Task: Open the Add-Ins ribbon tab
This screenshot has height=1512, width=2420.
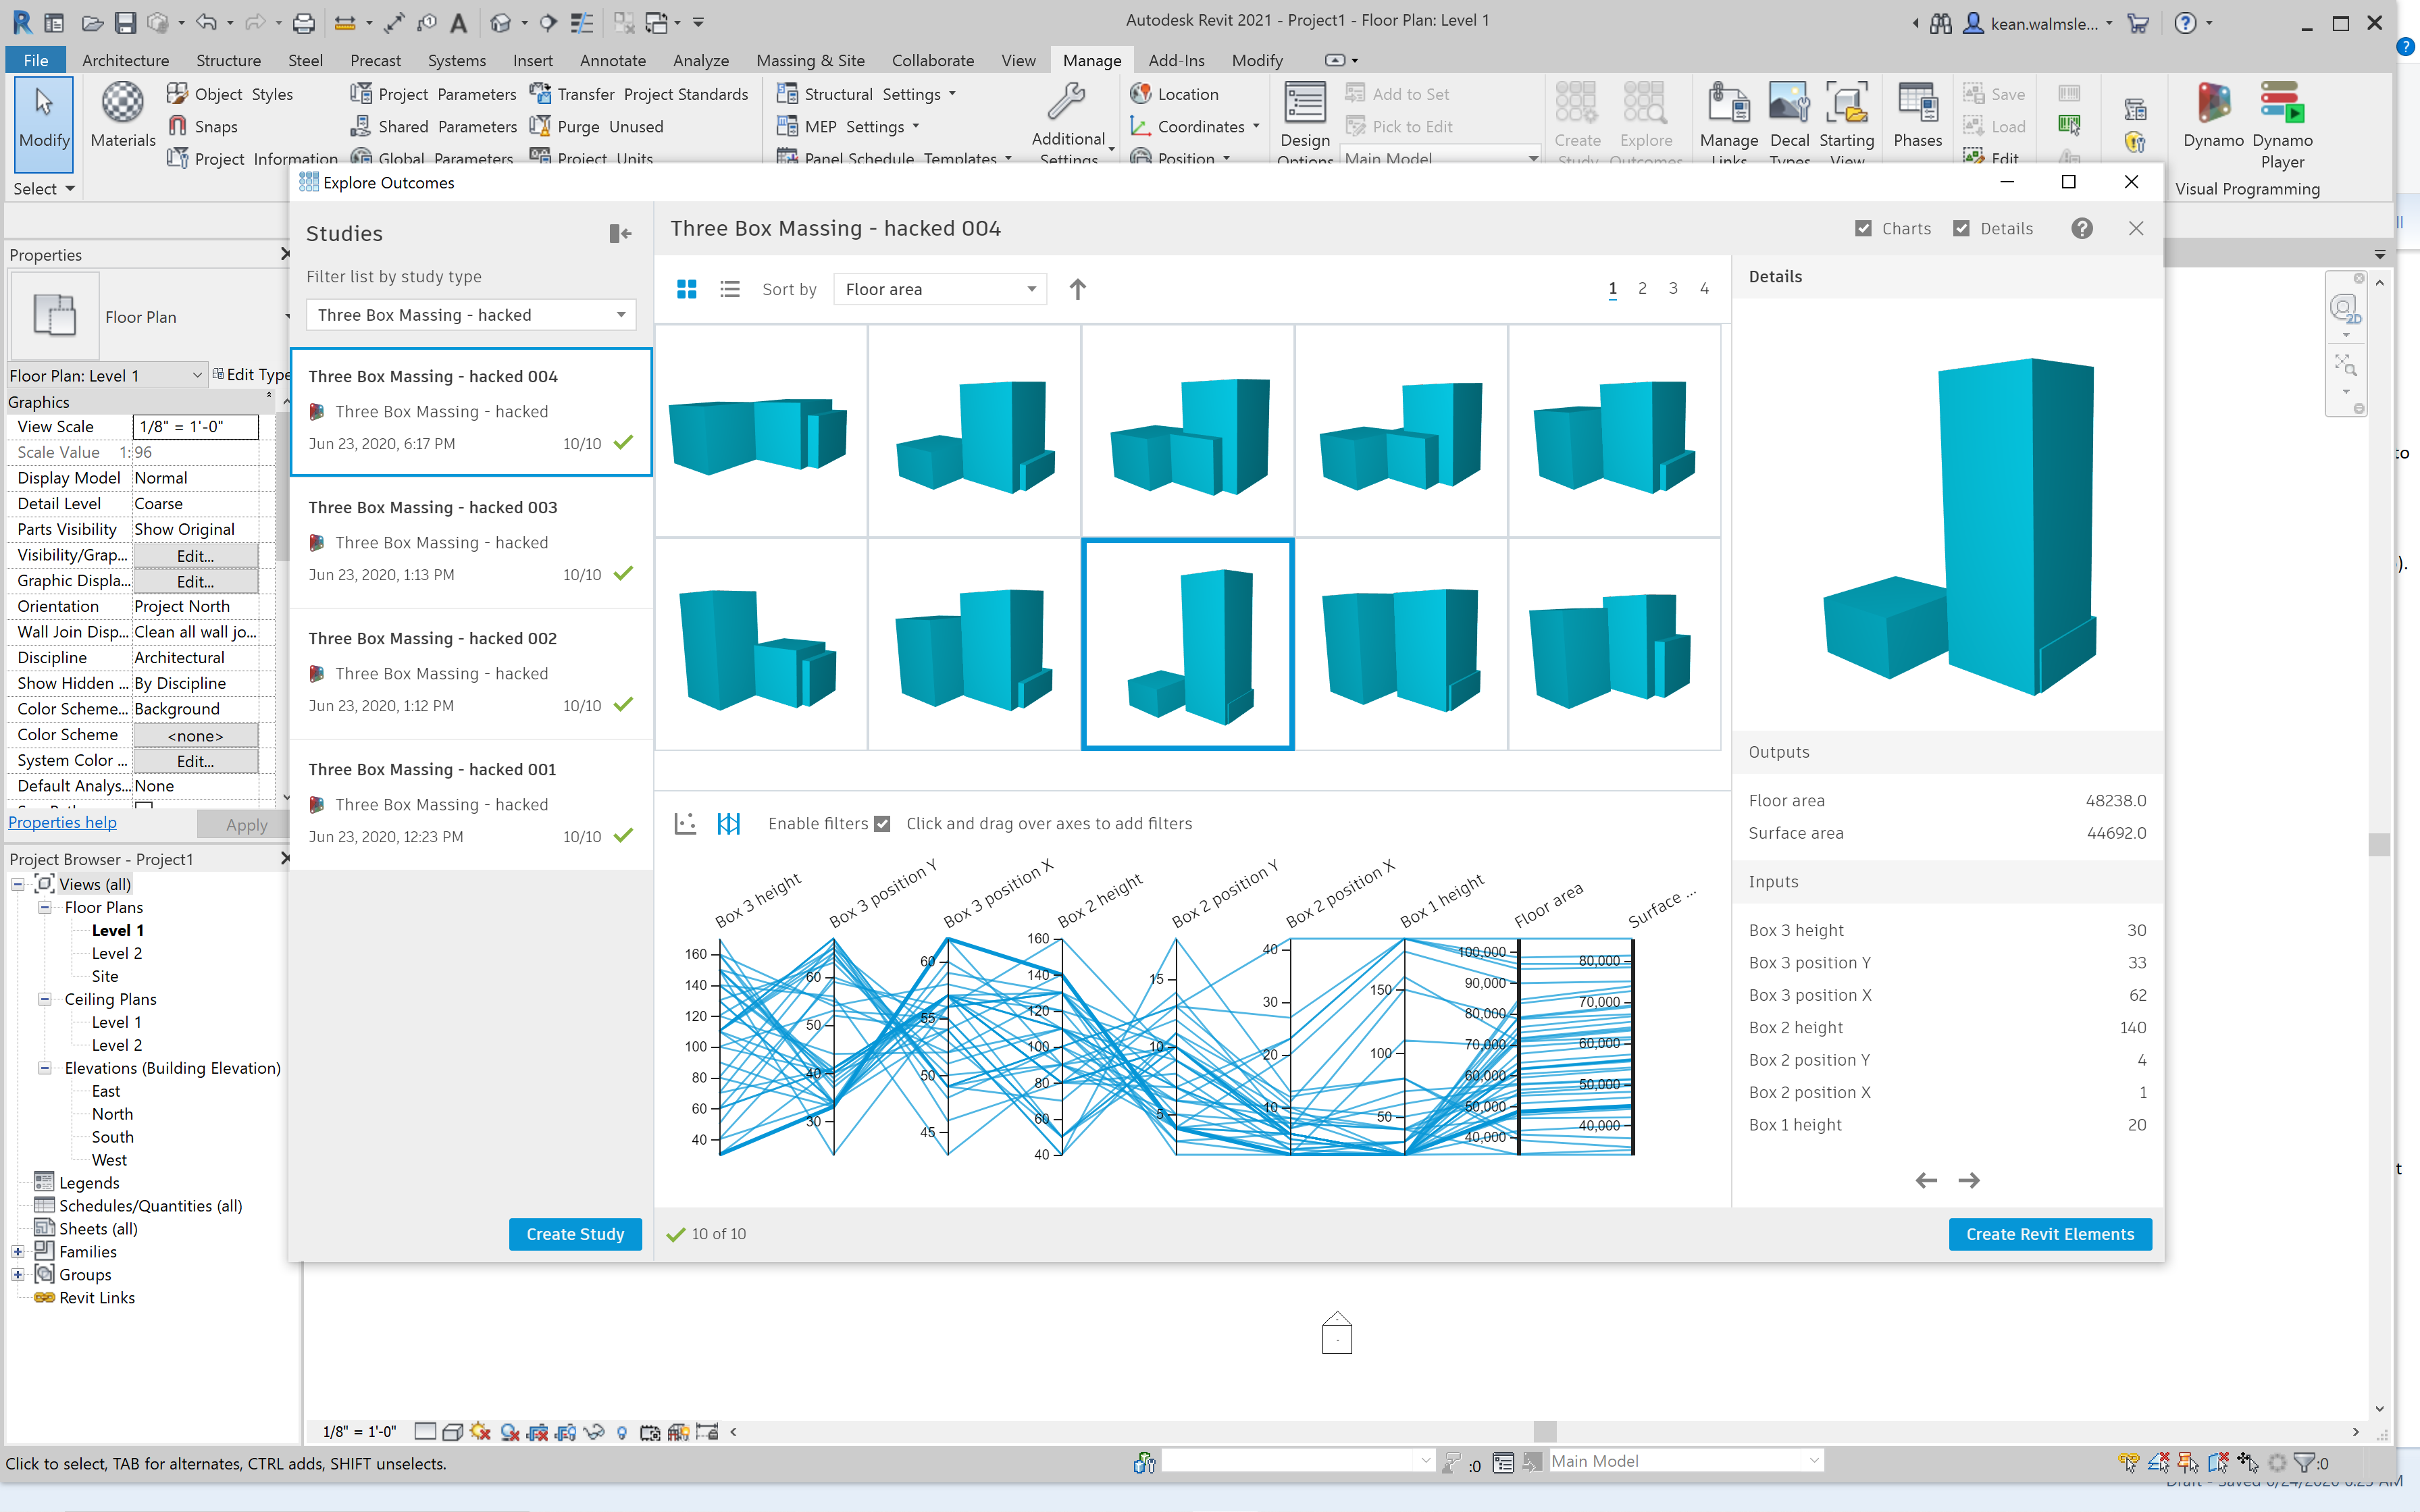Action: click(1176, 60)
